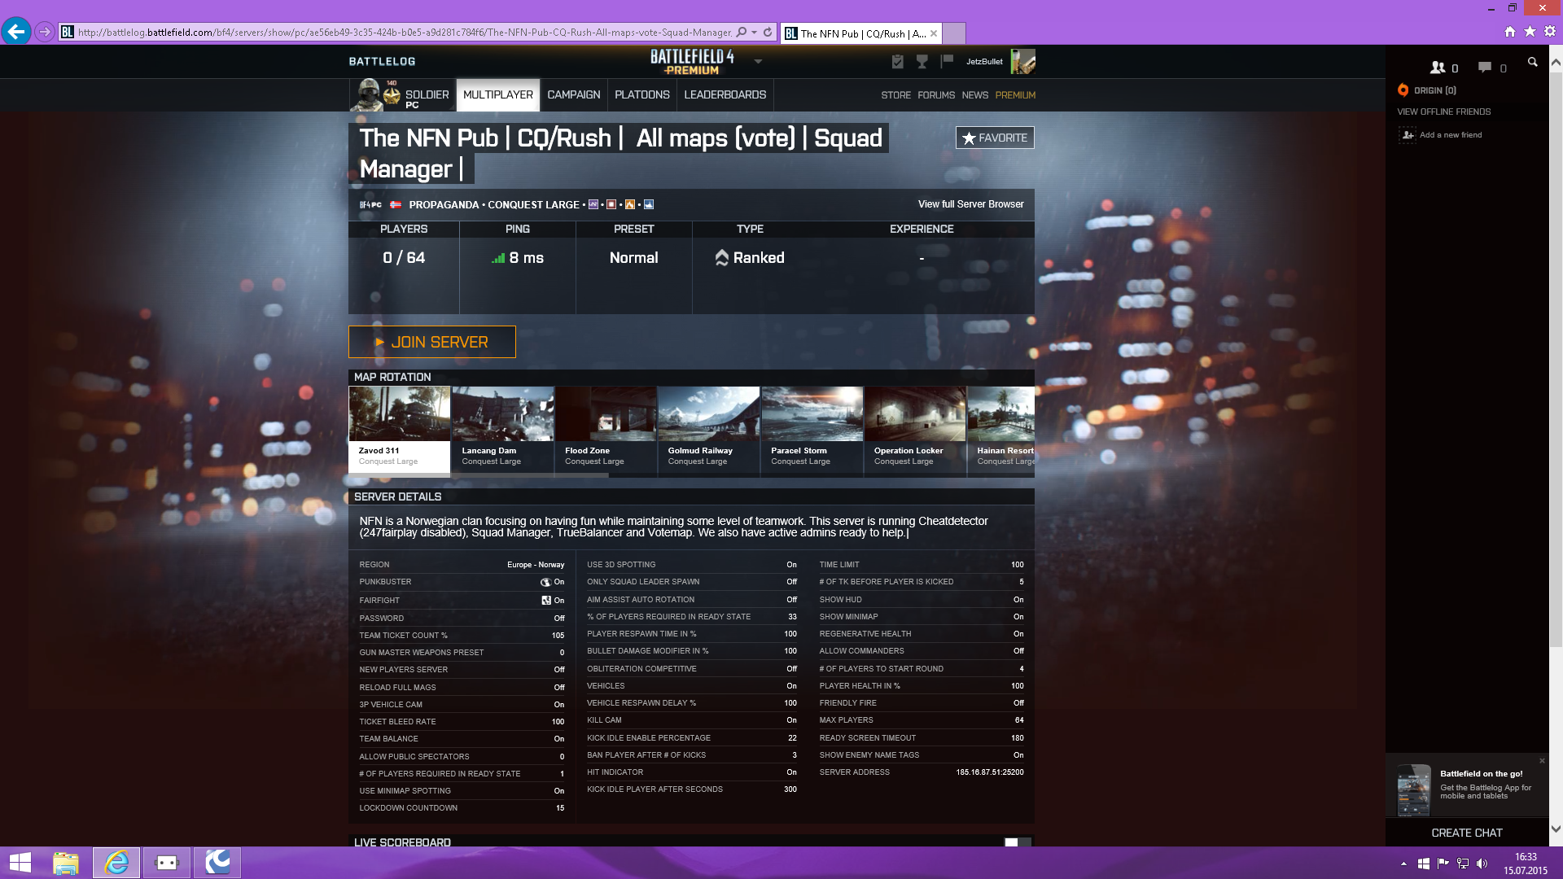Open browser favorites star
1563x879 pixels.
coord(1530,32)
